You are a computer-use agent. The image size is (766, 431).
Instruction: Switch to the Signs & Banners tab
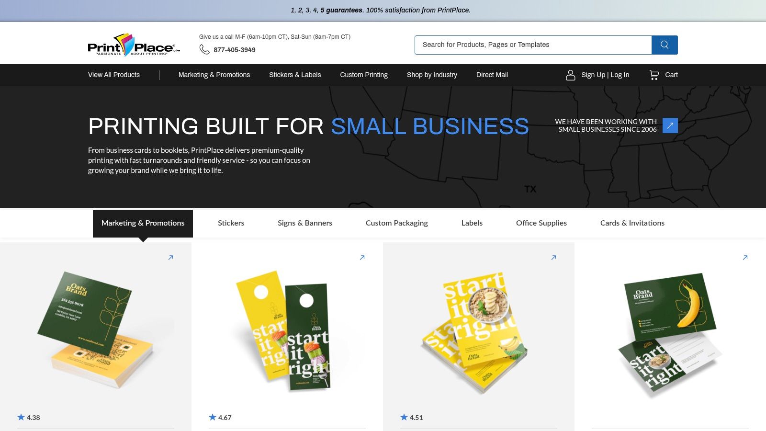[305, 223]
